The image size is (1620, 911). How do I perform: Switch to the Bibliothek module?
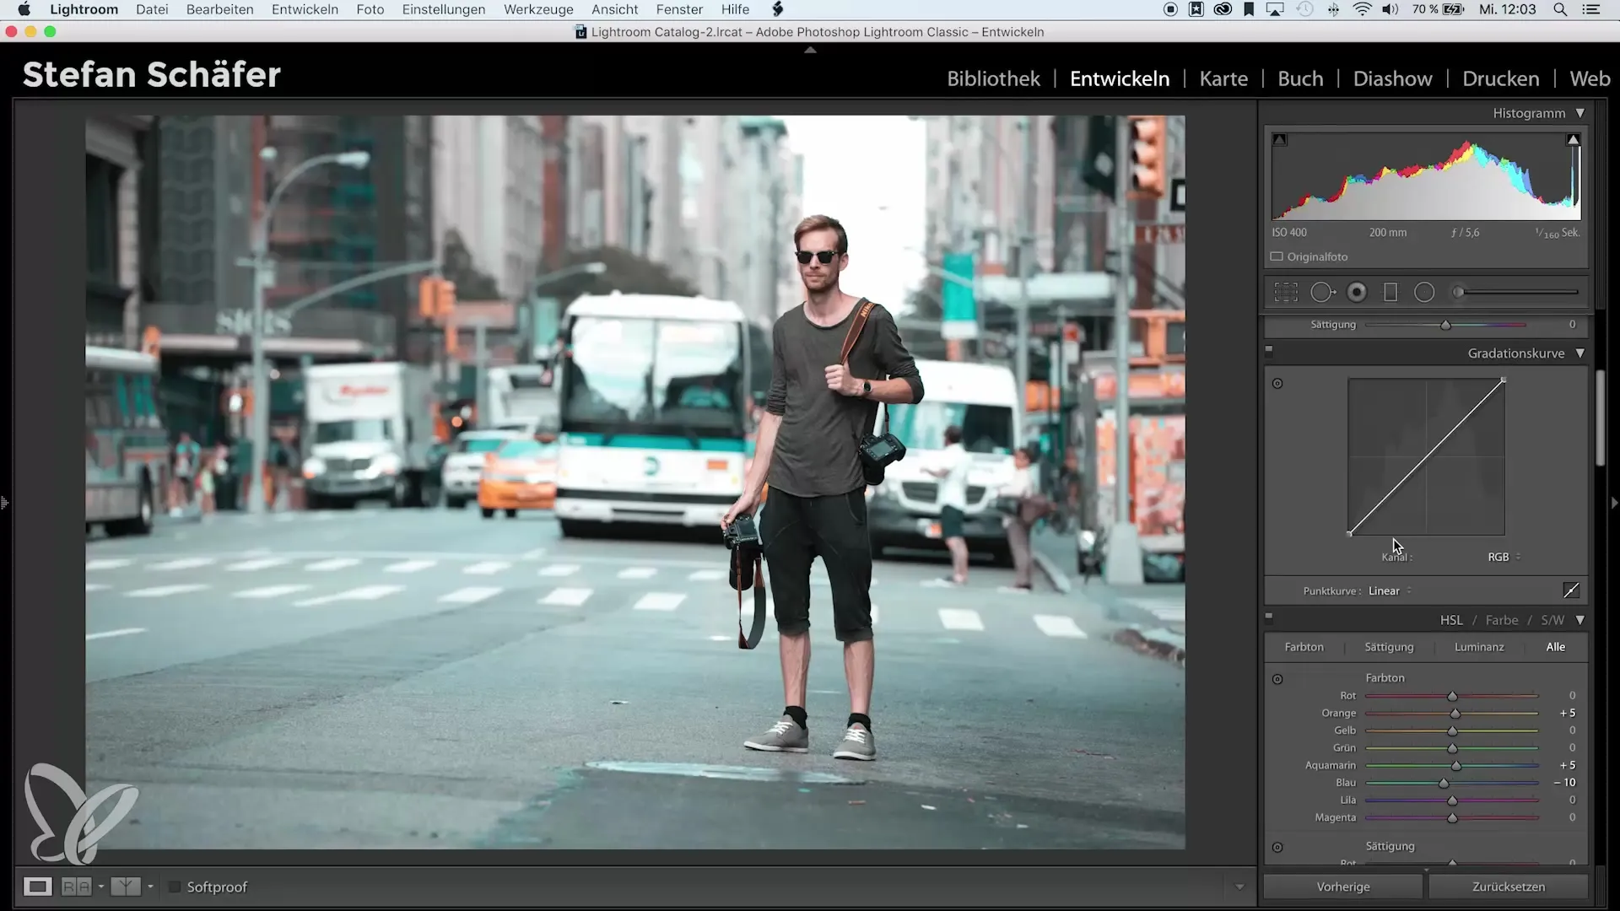pyautogui.click(x=993, y=78)
